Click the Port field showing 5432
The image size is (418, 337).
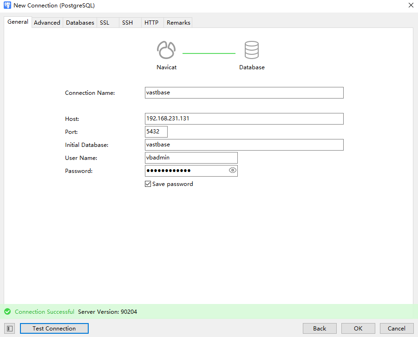click(156, 132)
